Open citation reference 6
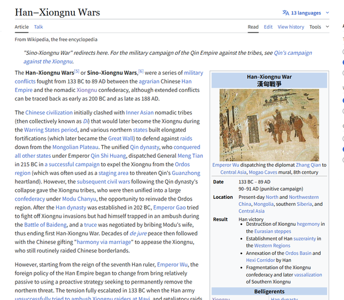 click(x=141, y=71)
